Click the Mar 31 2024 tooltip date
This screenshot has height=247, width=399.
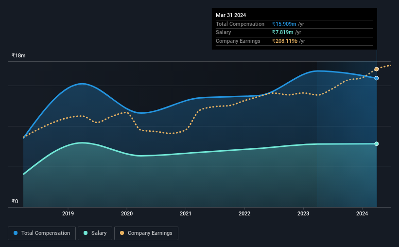231,15
